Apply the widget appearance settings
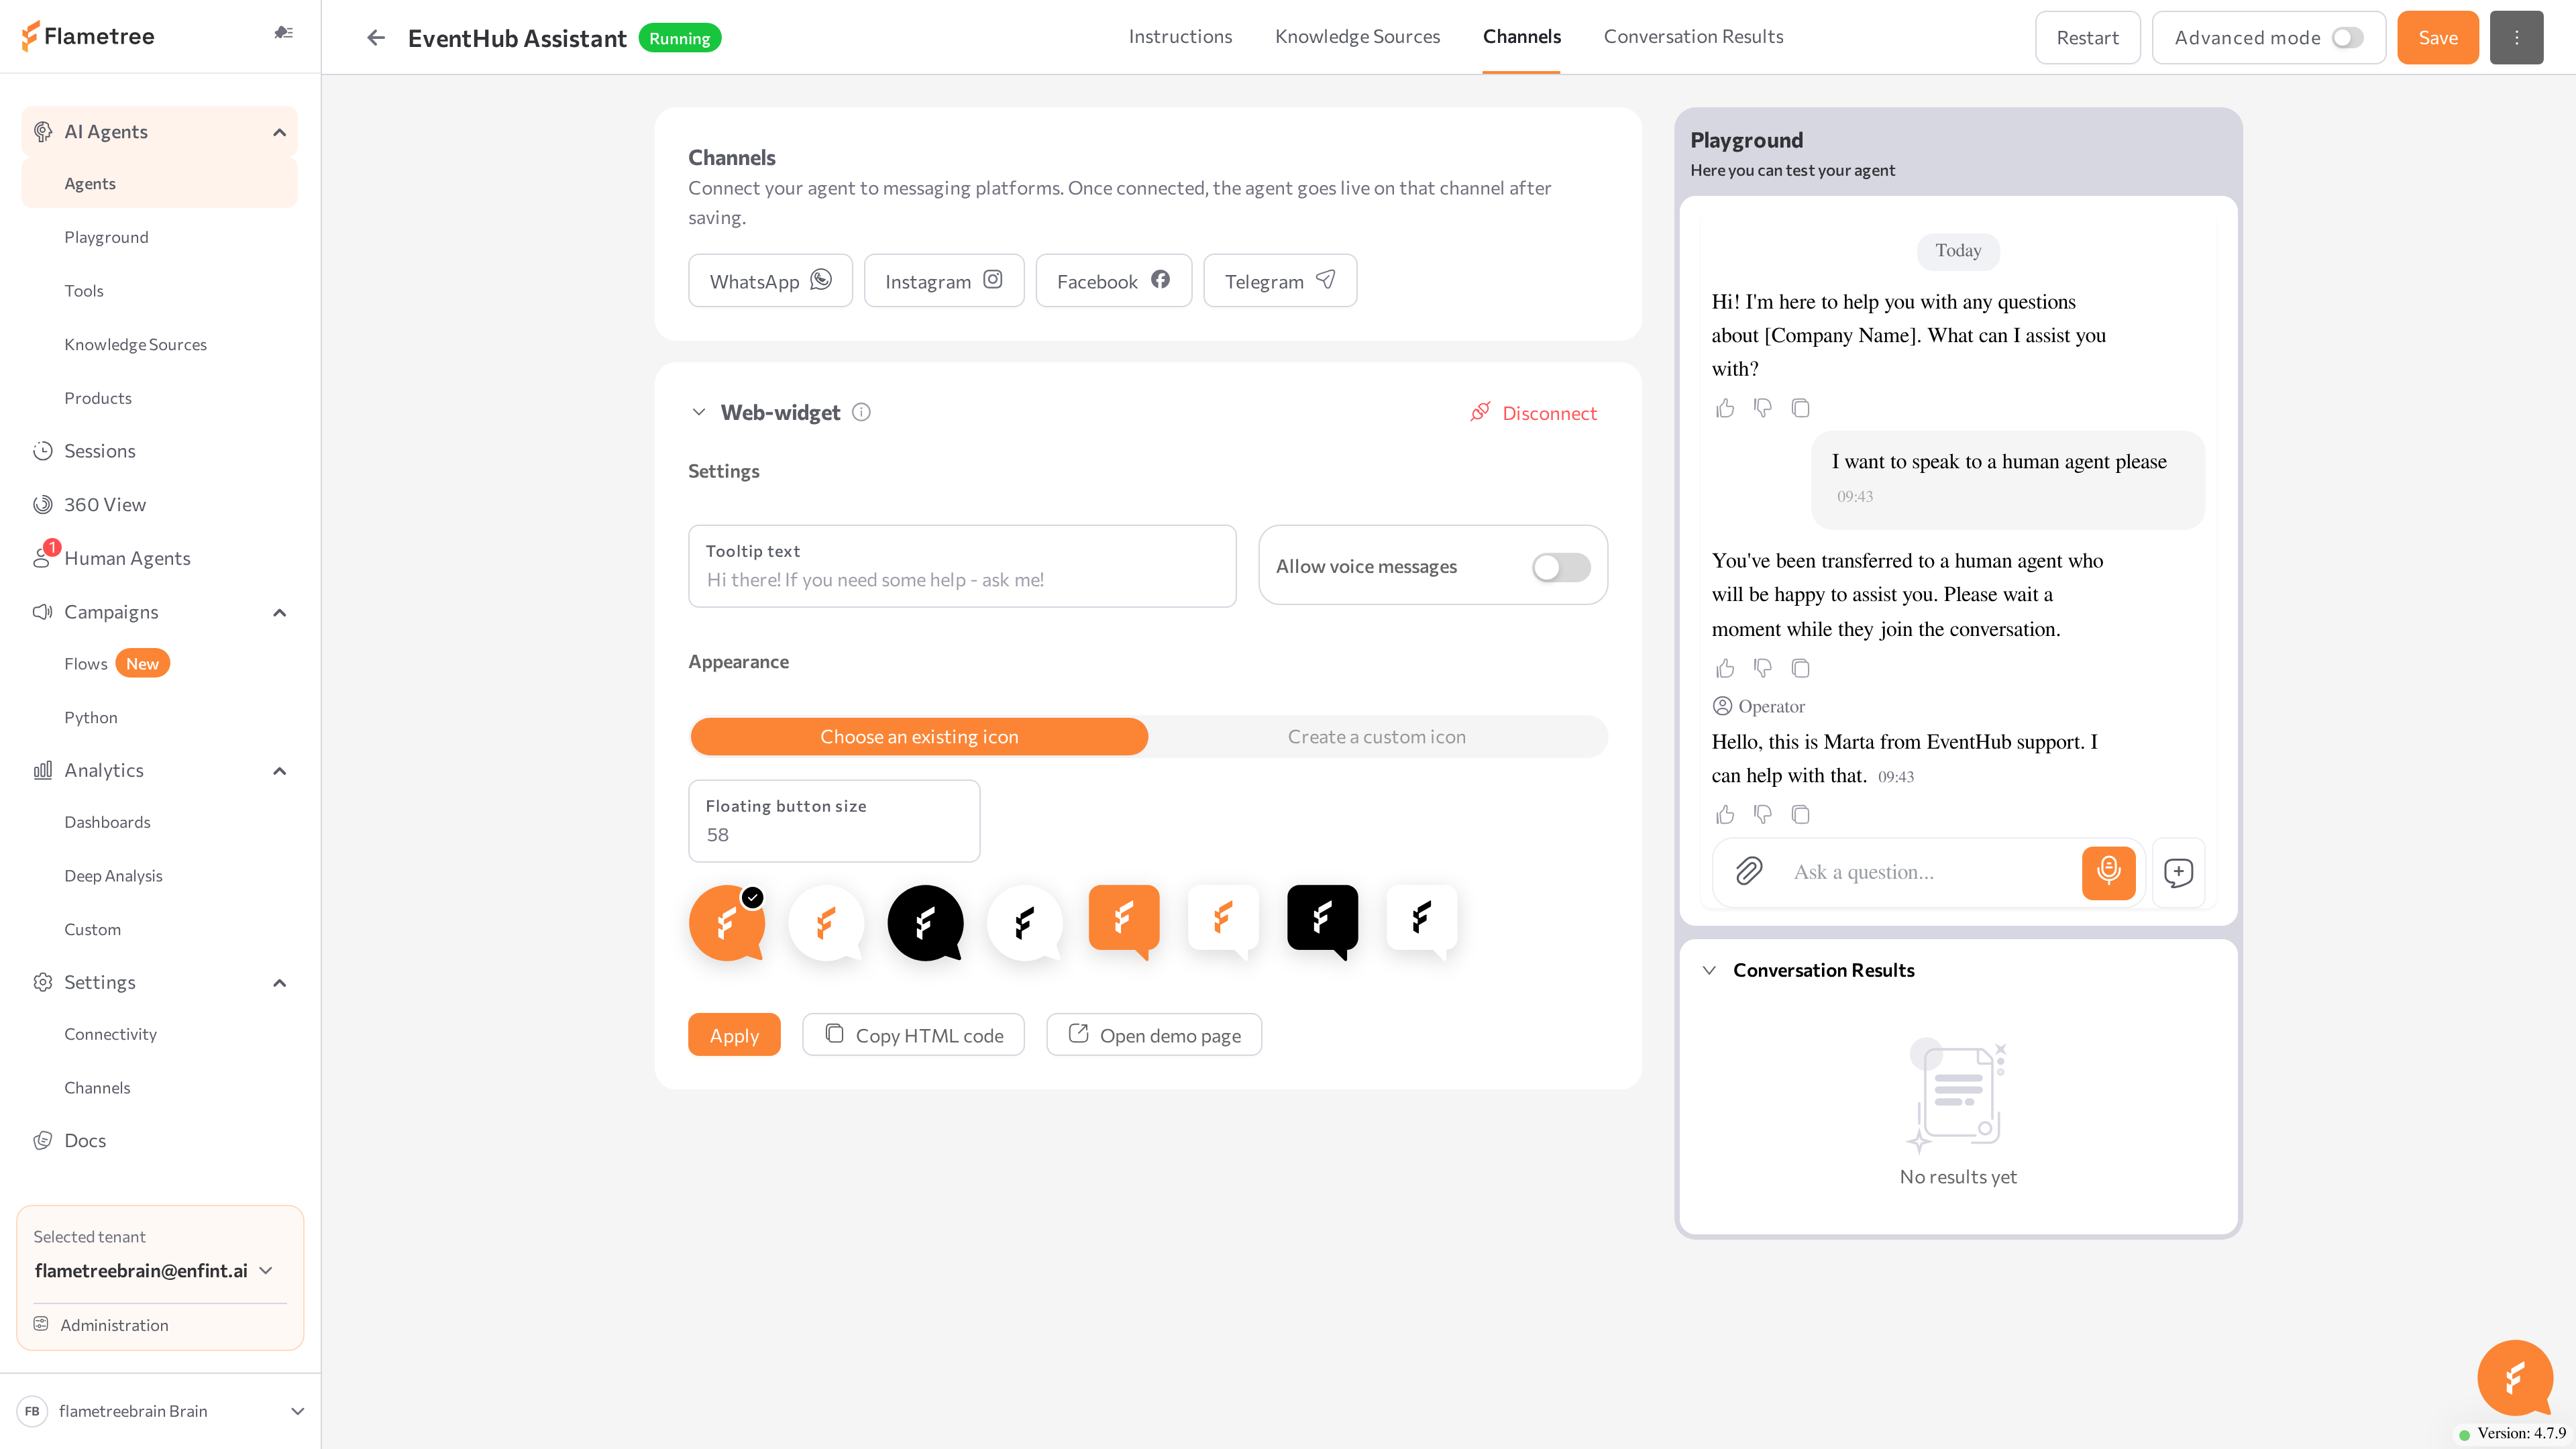This screenshot has width=2576, height=1449. coord(734,1034)
